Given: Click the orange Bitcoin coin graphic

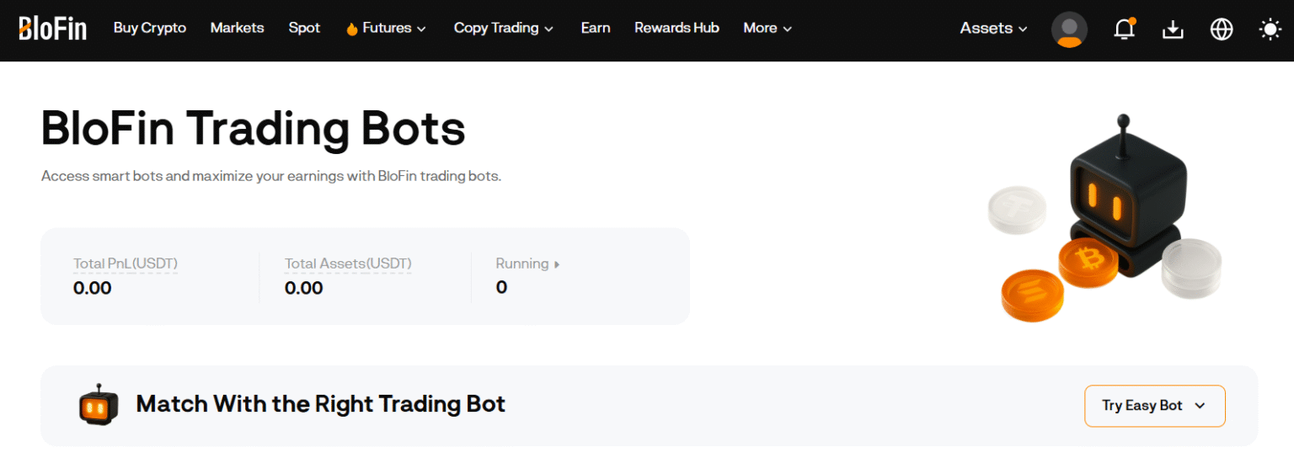Looking at the screenshot, I should click(x=1088, y=262).
